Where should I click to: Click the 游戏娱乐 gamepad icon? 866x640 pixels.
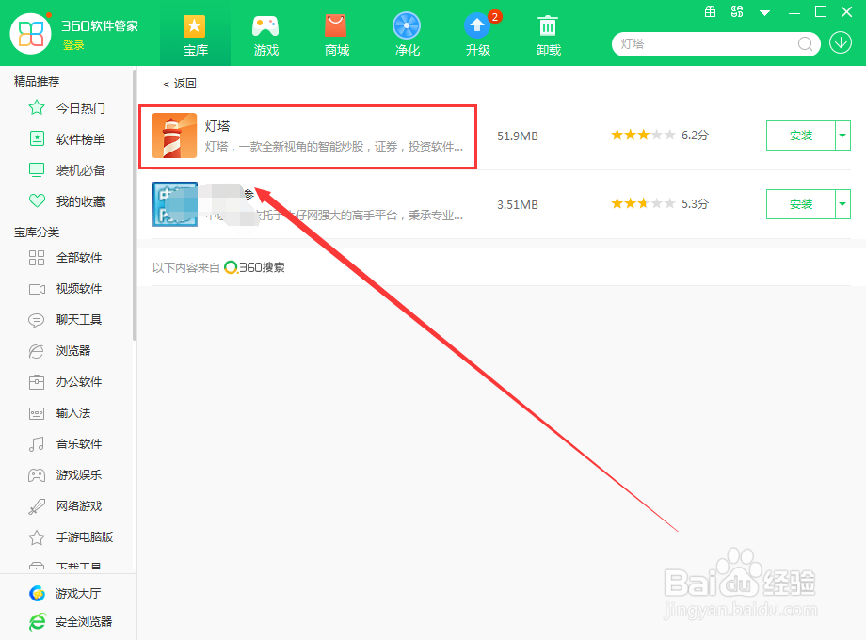37,475
